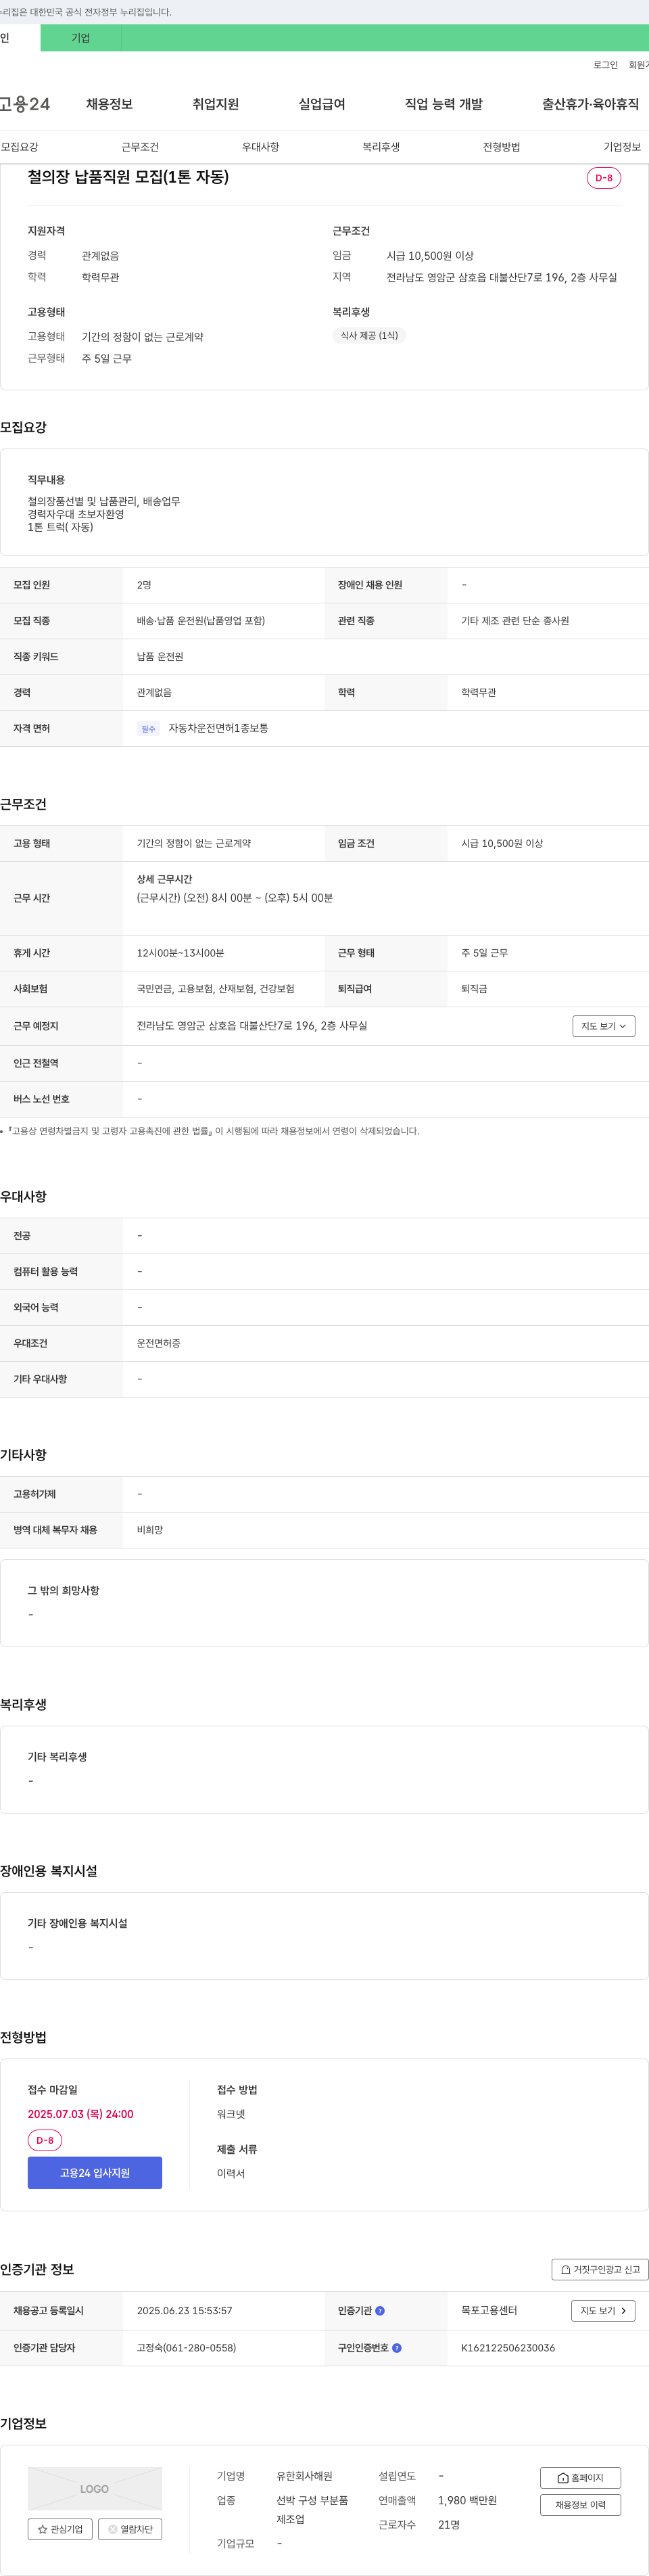Click the 선박 구성 부분품 제조업 industry text

(312, 2510)
